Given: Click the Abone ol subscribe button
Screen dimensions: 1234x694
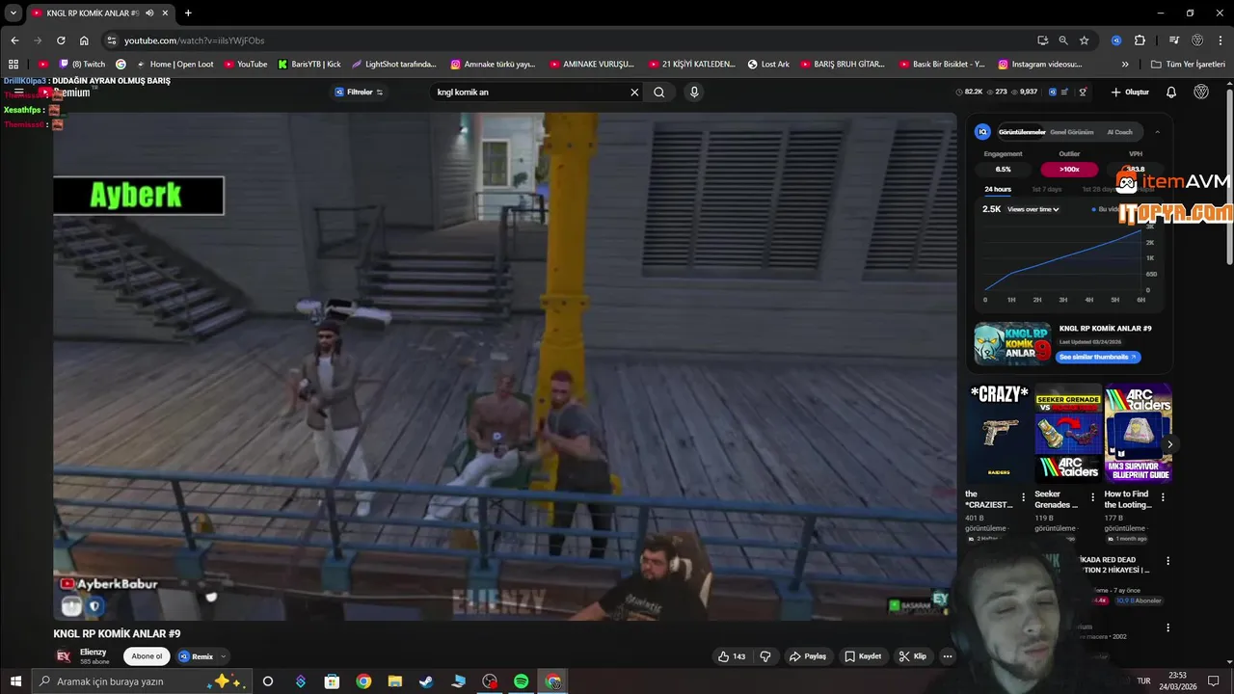Looking at the screenshot, I should tap(147, 656).
